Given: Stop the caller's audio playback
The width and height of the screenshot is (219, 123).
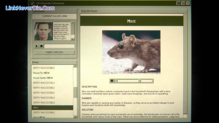Looking at the screenshot, I should tap(41, 46).
